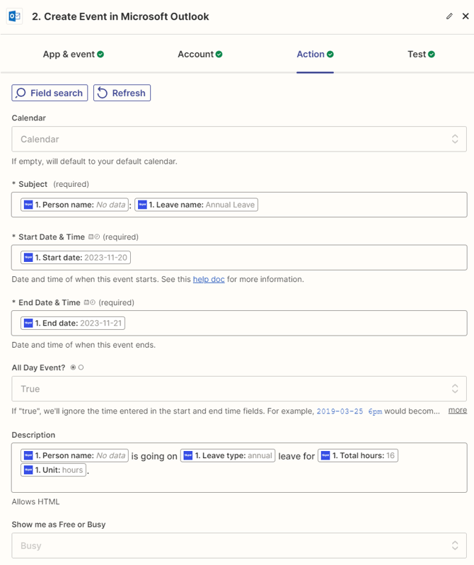Viewport: 474px width, 565px height.
Task: Click the more link to expand help text
Action: [458, 411]
